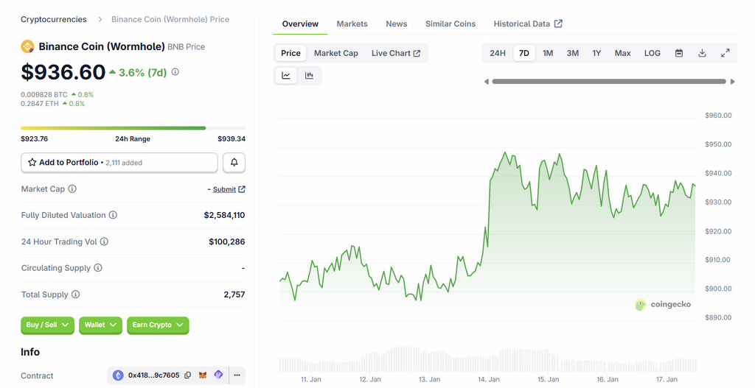755x388 pixels.
Task: Switch chart to Market Cap
Action: pyautogui.click(x=335, y=53)
